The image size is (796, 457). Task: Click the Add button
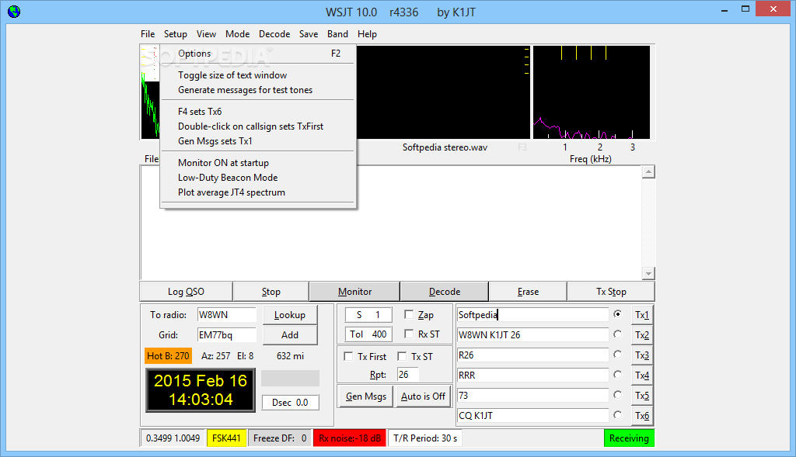290,335
